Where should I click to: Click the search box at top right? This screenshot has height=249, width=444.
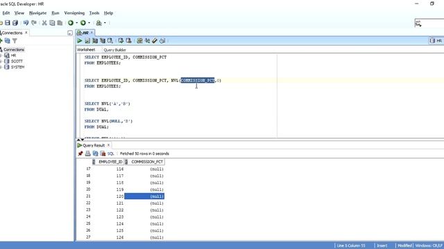click(x=429, y=23)
